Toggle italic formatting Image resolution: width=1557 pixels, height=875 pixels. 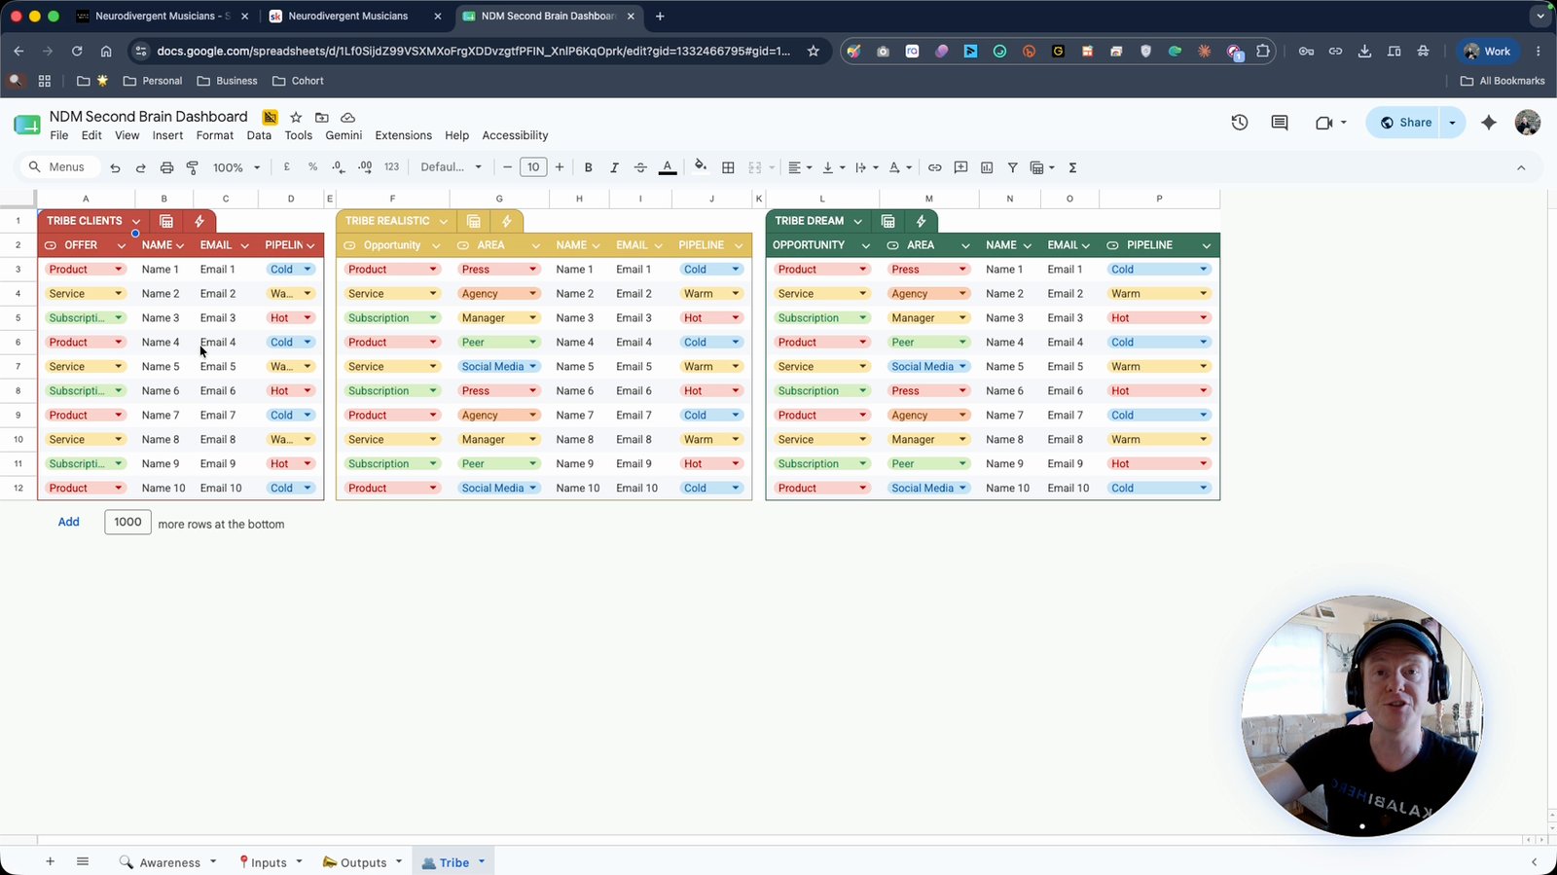(x=614, y=167)
